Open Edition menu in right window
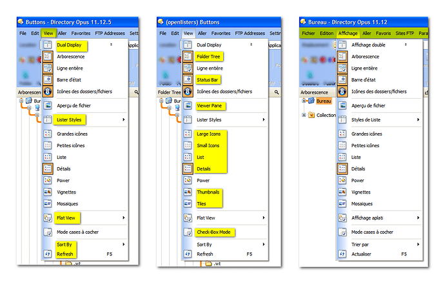The height and width of the screenshot is (284, 445). (326, 33)
